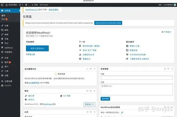Click the 用户 icon in sidebar
Screen dimensions: 177x117
[x=2, y=66]
